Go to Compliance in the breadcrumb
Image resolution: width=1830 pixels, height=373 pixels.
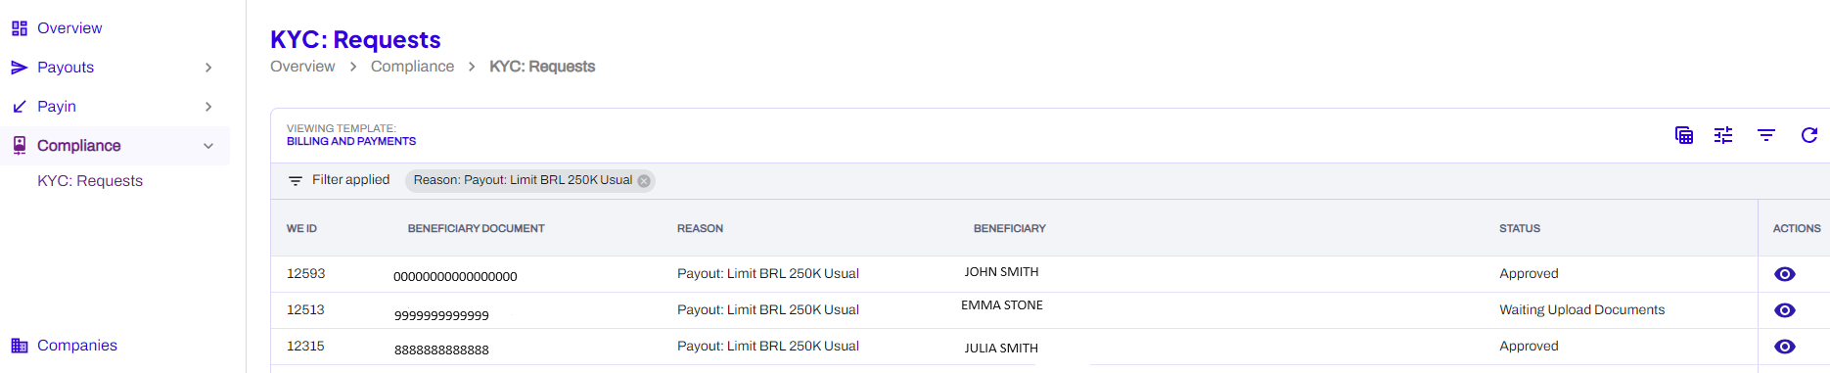coord(412,67)
